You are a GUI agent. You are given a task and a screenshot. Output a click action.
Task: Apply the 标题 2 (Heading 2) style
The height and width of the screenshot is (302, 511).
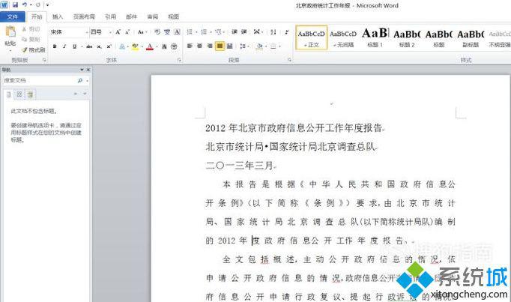(x=407, y=37)
